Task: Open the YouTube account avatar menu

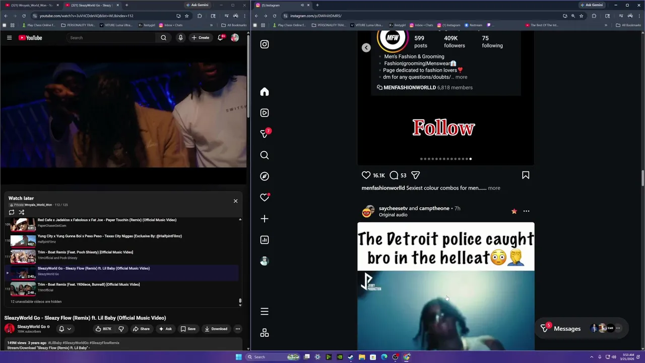Action: click(235, 38)
